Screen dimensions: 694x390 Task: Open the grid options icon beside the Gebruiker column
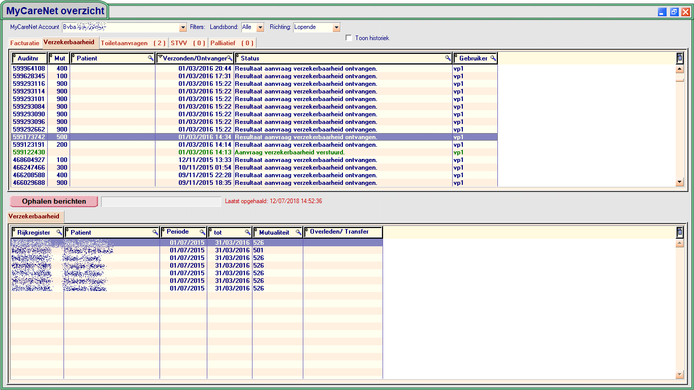click(680, 58)
